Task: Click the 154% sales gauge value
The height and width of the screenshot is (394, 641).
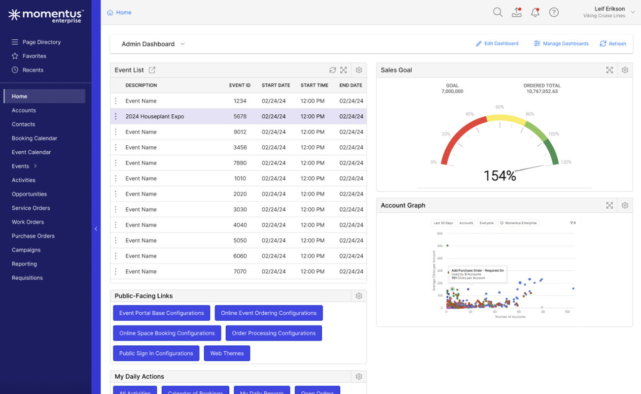Action: (499, 176)
